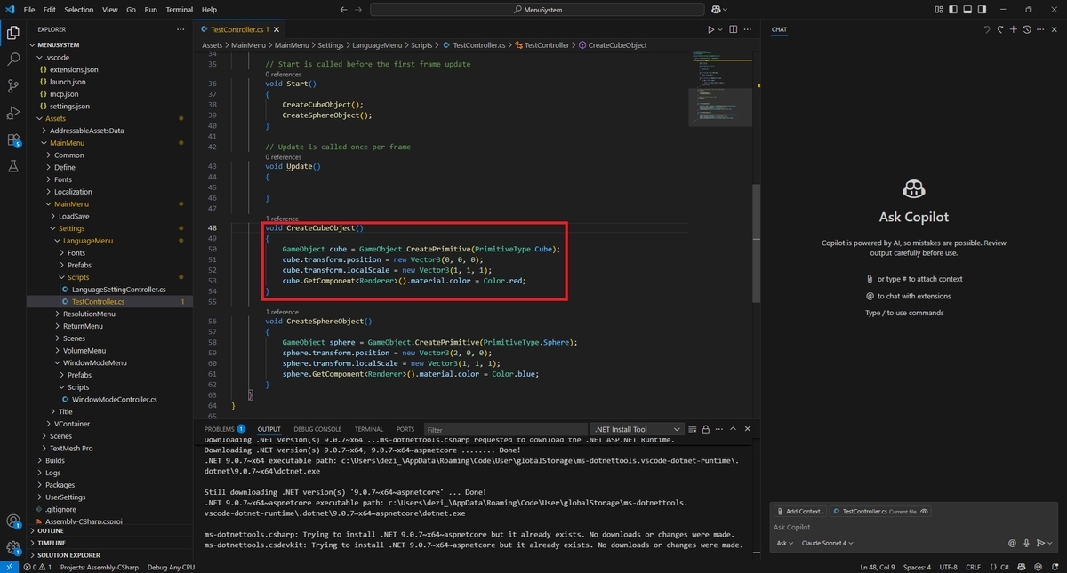Switch to the DEBUG CONSOLE tab
The height and width of the screenshot is (573, 1067).
tap(317, 429)
